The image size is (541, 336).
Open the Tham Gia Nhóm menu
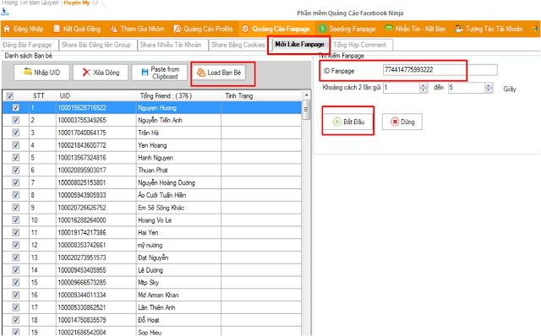point(137,29)
